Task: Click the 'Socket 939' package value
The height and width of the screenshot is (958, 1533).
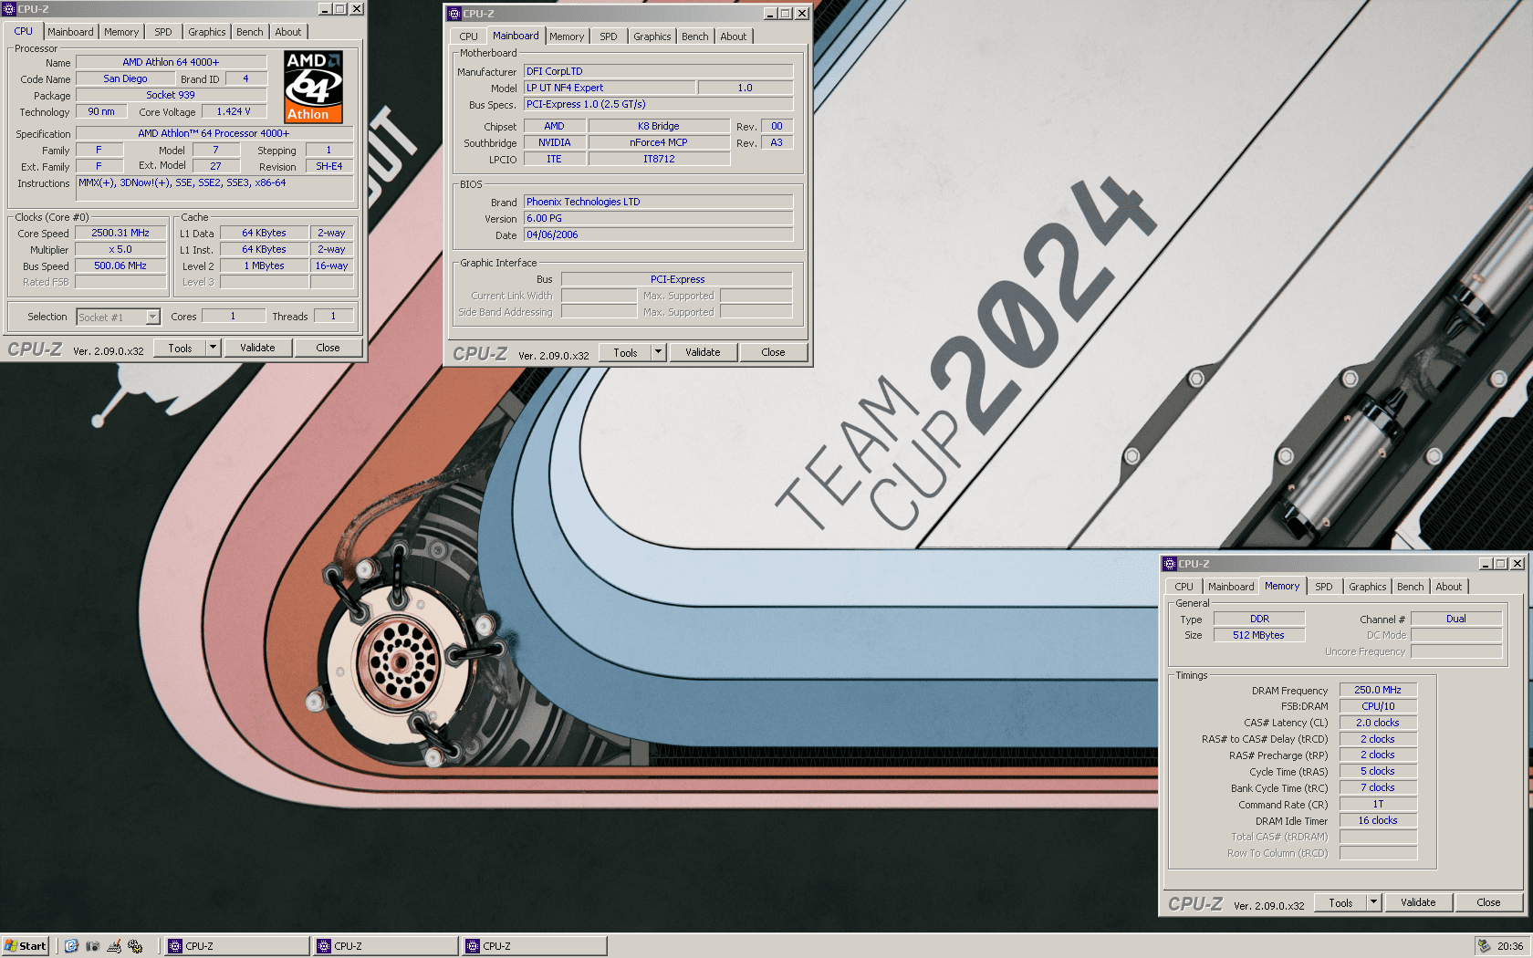Action: coord(171,95)
